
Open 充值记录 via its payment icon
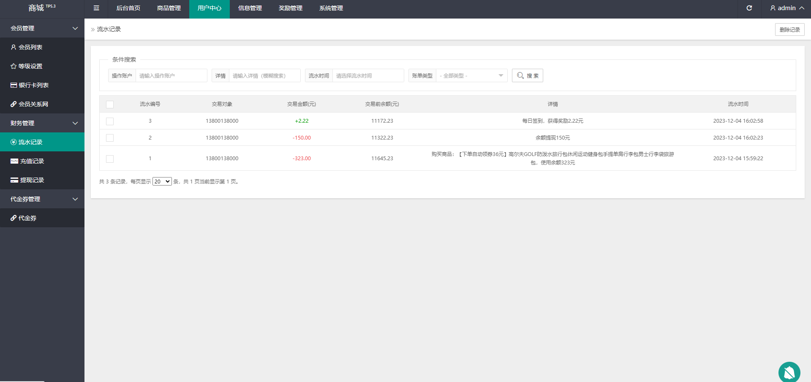[14, 161]
